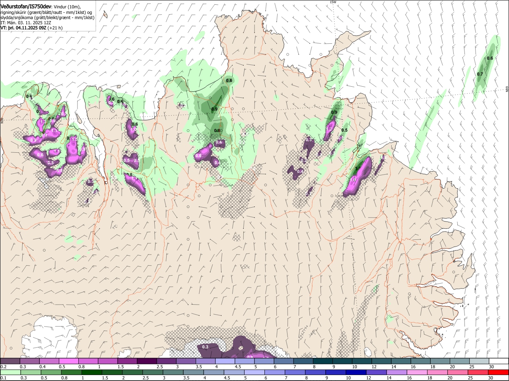Select the '30' label under the rain legend row
This screenshot has height=381, width=509.
(490, 377)
